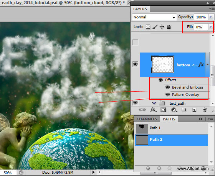Open the Layers panel options menu
The image size is (215, 176).
(x=212, y=9)
